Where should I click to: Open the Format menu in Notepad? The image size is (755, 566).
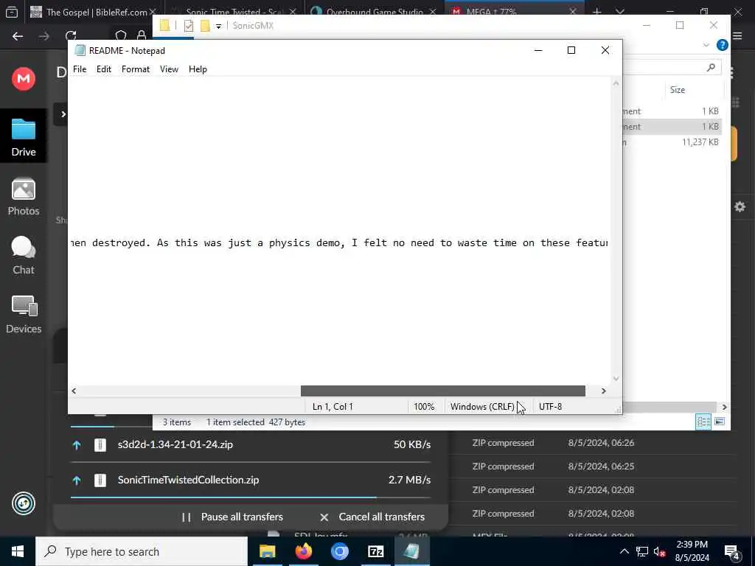pyautogui.click(x=136, y=69)
